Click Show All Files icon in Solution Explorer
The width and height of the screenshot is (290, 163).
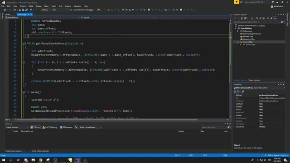point(264,18)
